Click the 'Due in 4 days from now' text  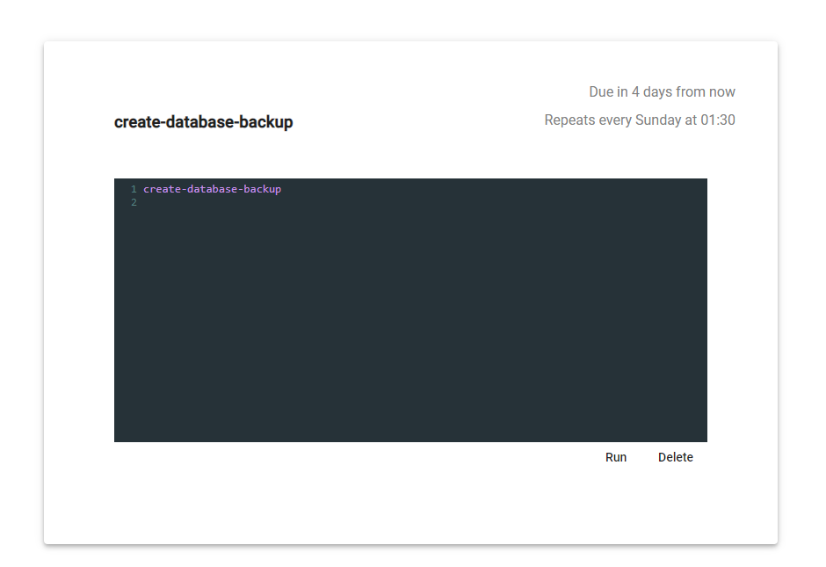pyautogui.click(x=662, y=91)
